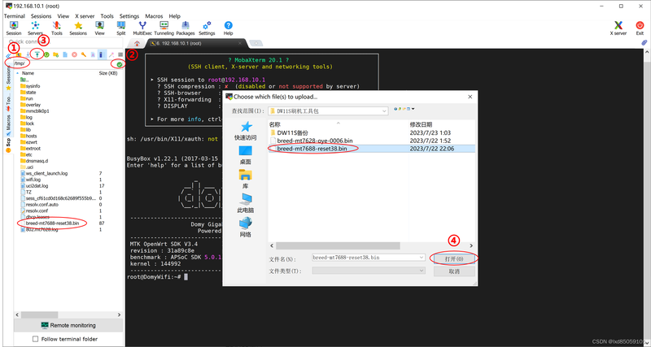Click the Sessions star icon in toolbar
The image size is (651, 347).
point(78,28)
